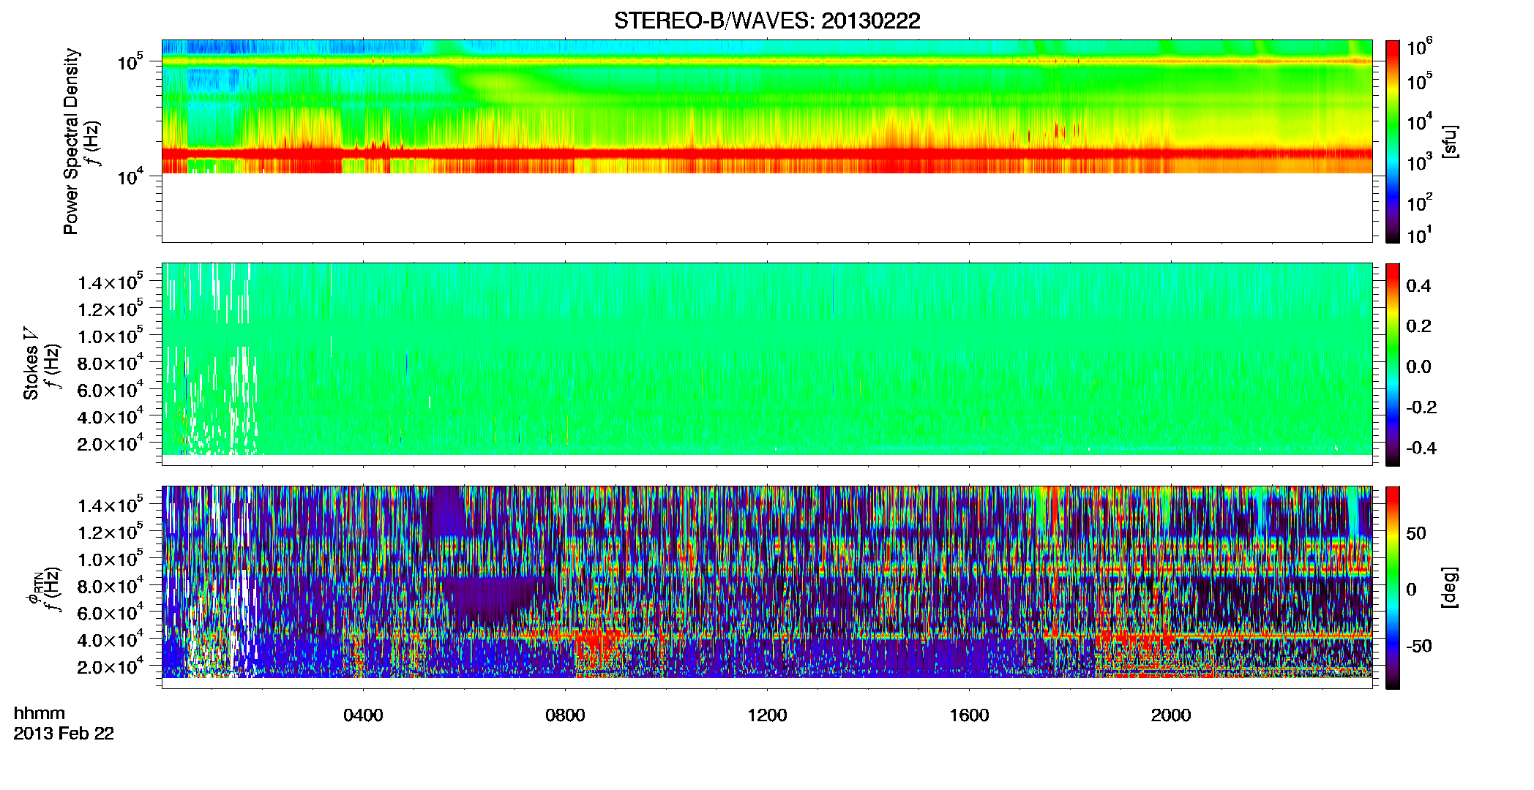Image resolution: width=1534 pixels, height=790 pixels.
Task: Click the 0.4 label on Stokes colorbar
Action: pyautogui.click(x=1418, y=286)
